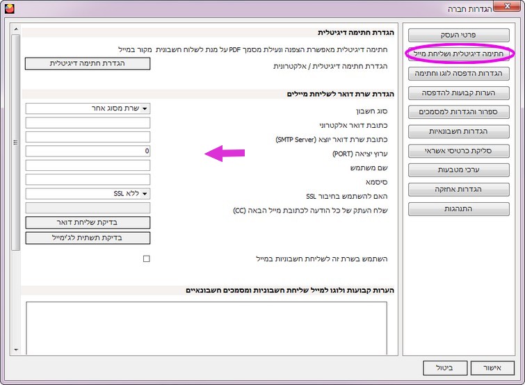Open פרטי העסק settings section
Viewport: 525px width, 385px height.
click(459, 35)
